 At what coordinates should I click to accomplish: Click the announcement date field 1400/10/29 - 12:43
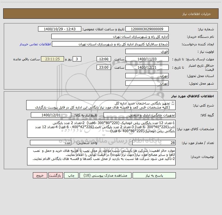(60, 29)
